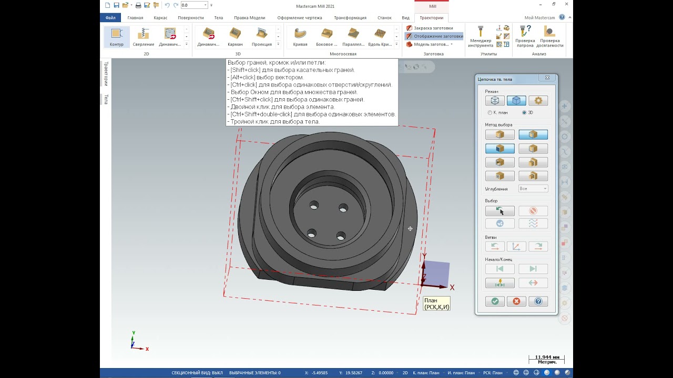
Task: Open the Траектории side panel tab
Action: point(106,74)
